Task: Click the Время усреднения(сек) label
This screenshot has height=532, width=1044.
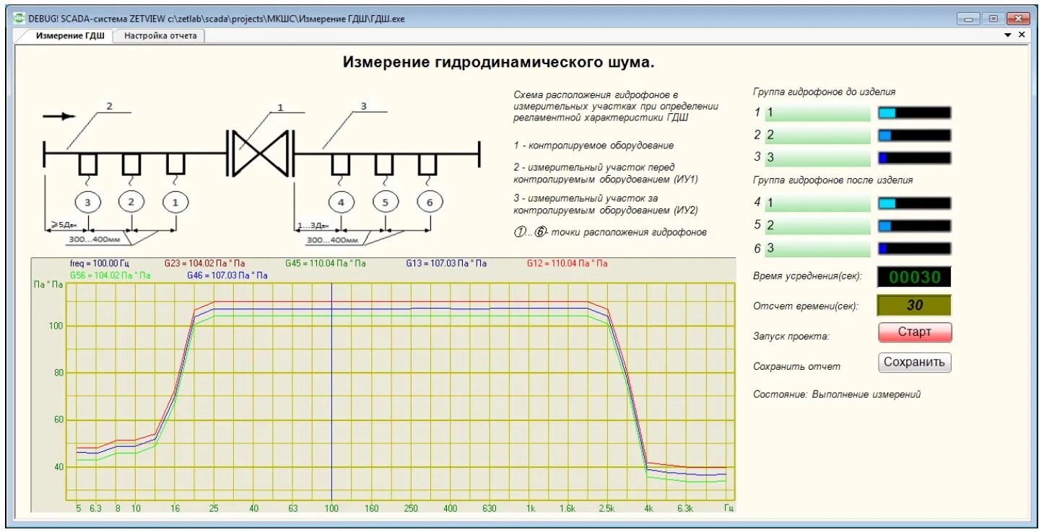Action: coord(806,278)
